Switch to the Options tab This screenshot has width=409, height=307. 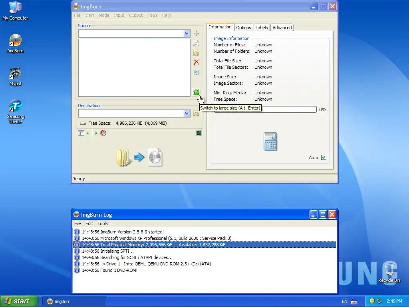243,28
